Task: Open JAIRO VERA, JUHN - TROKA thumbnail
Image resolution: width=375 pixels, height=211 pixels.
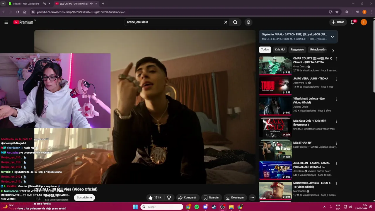Action: [275, 86]
